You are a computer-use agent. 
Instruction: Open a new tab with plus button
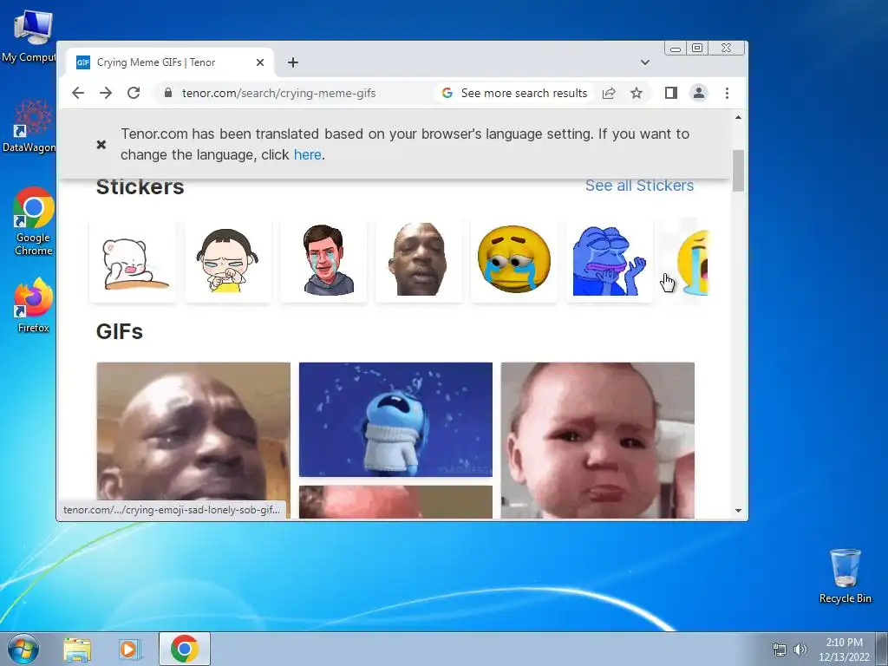(x=293, y=62)
